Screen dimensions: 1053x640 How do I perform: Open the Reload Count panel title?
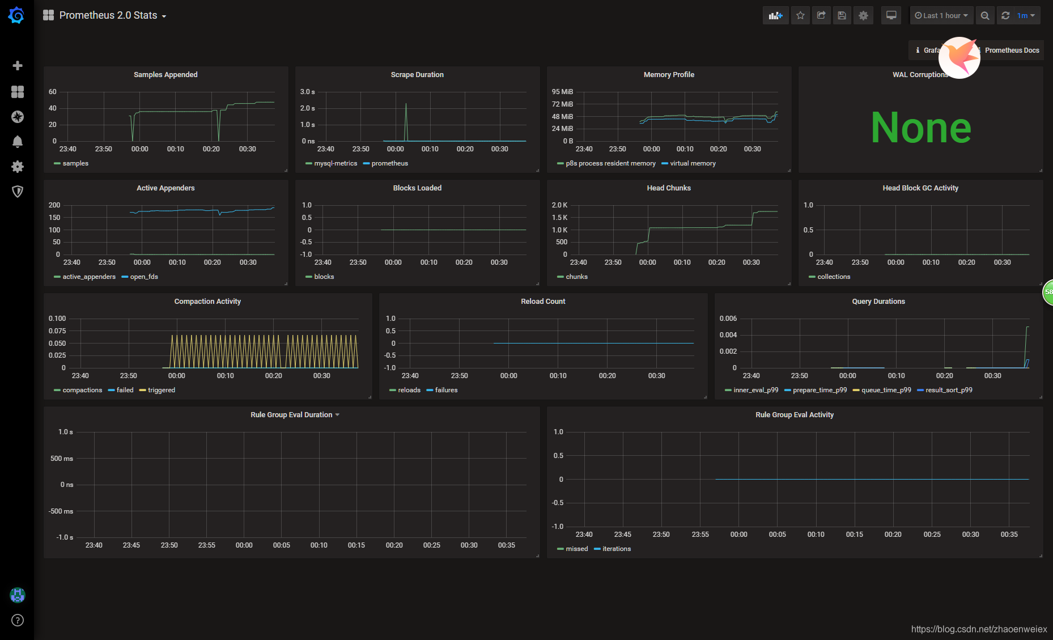pos(543,302)
